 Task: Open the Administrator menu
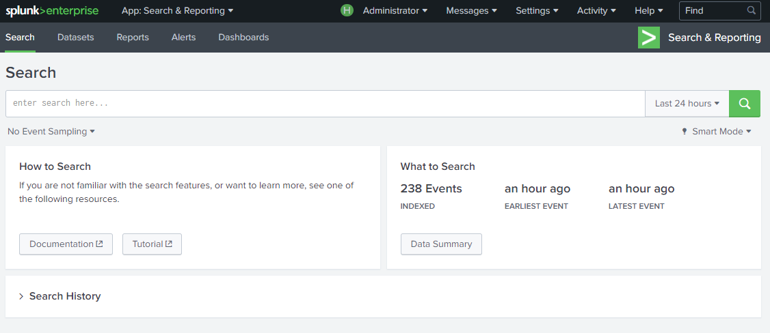point(395,11)
